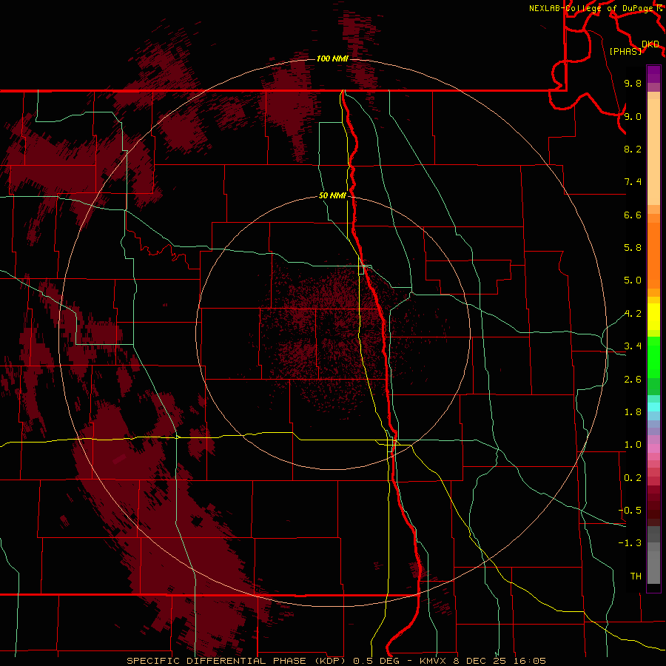Click the 2.6 legend value
Viewport: 666px width, 666px height.
(633, 380)
